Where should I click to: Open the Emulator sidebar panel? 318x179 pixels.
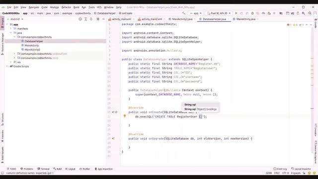pos(316,130)
